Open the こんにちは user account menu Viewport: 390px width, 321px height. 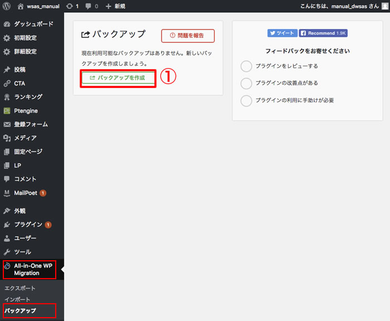(335, 6)
